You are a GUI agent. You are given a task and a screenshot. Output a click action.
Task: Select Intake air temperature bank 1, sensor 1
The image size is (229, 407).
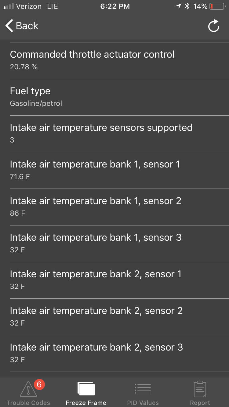[114, 170]
